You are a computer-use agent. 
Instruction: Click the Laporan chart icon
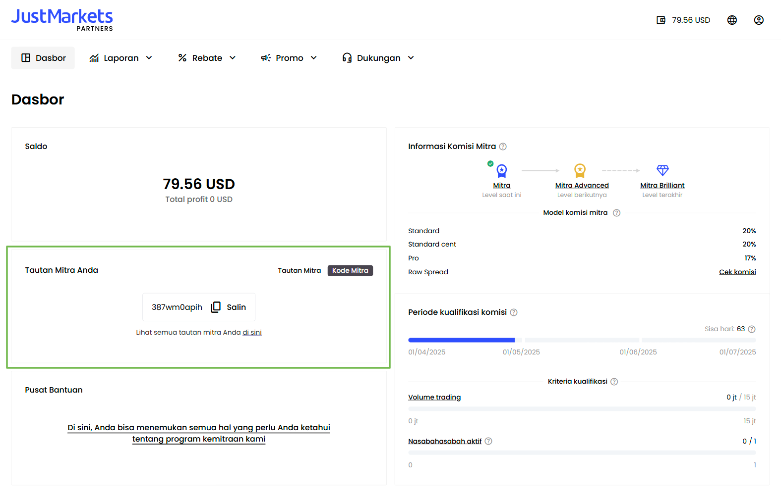pos(94,58)
